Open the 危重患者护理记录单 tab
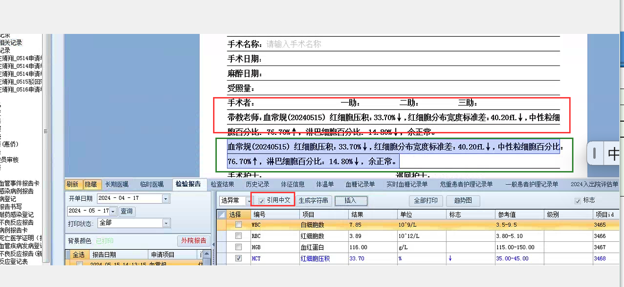The width and height of the screenshot is (624, 287). coord(466,184)
